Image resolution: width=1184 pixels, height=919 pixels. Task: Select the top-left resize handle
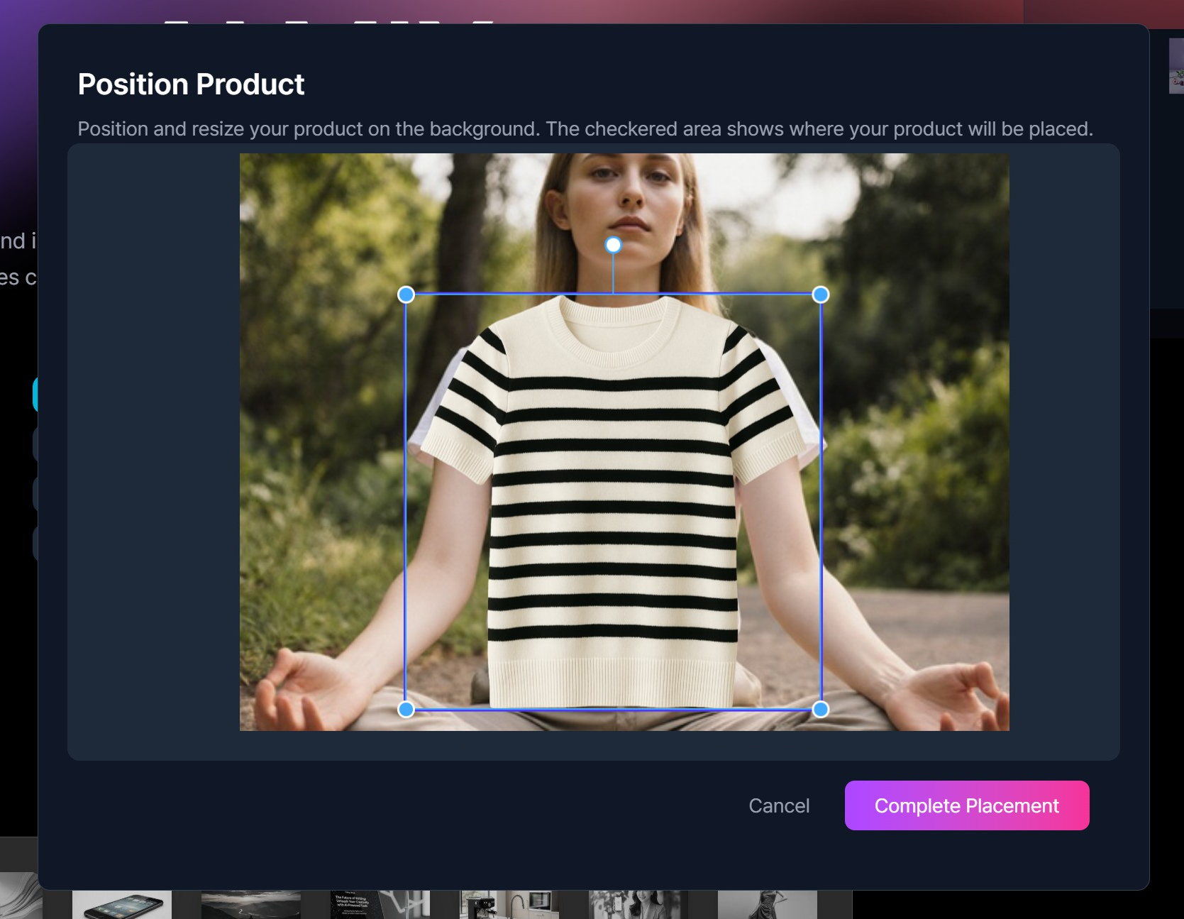(x=406, y=293)
